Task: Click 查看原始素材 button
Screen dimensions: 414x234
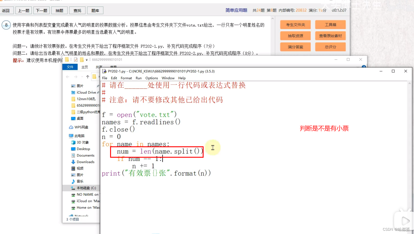Action: coord(330,36)
